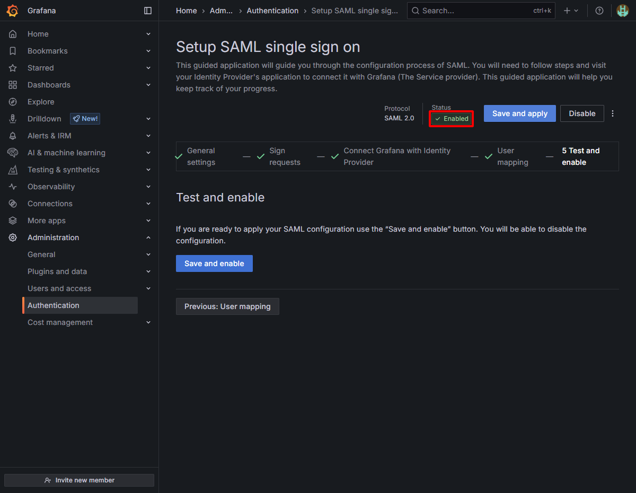Image resolution: width=636 pixels, height=493 pixels.
Task: Click the Save and enable button
Action: tap(214, 263)
